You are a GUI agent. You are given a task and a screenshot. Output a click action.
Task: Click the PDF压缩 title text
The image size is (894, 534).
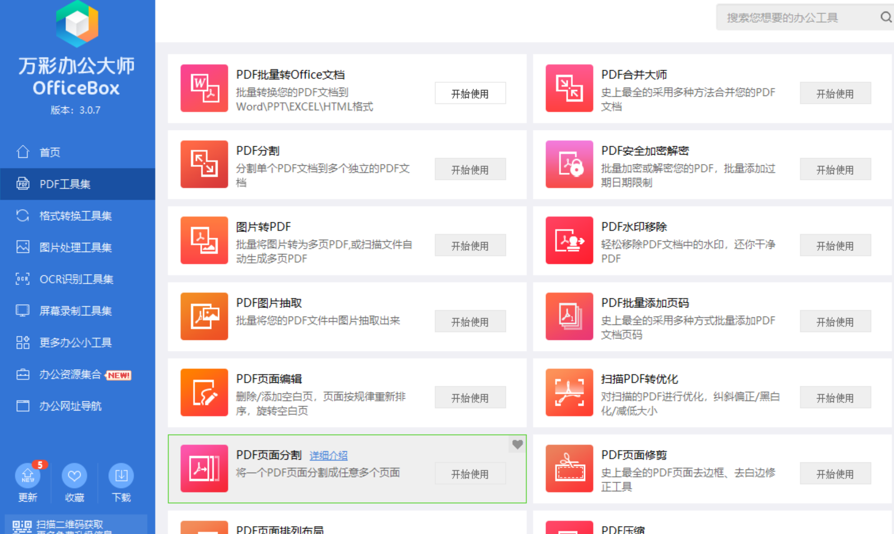pos(623,529)
